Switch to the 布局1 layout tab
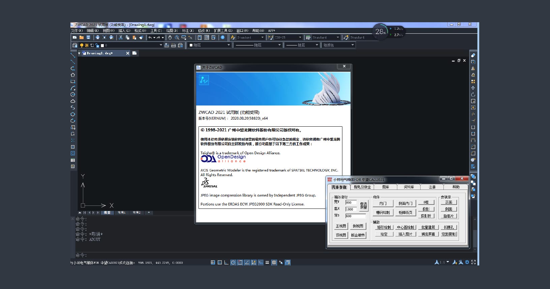Image resolution: width=550 pixels, height=289 pixels. [122, 213]
